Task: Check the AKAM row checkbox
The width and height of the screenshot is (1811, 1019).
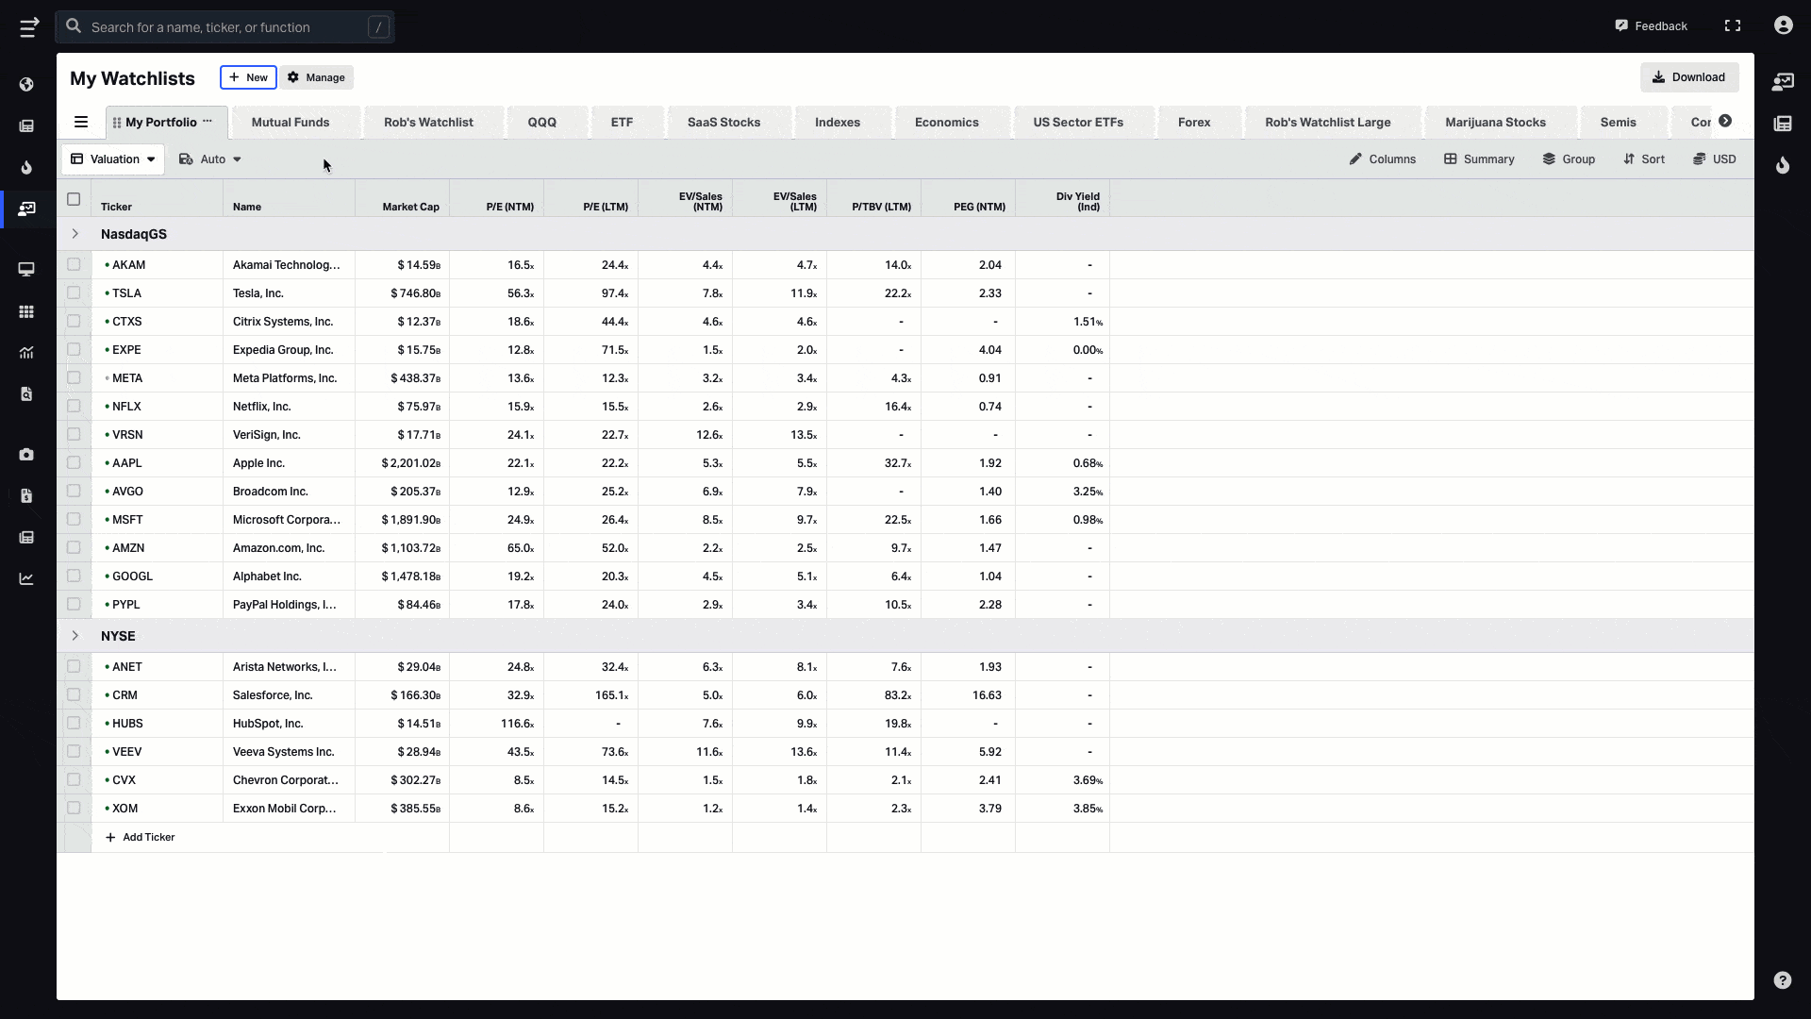Action: tap(74, 265)
